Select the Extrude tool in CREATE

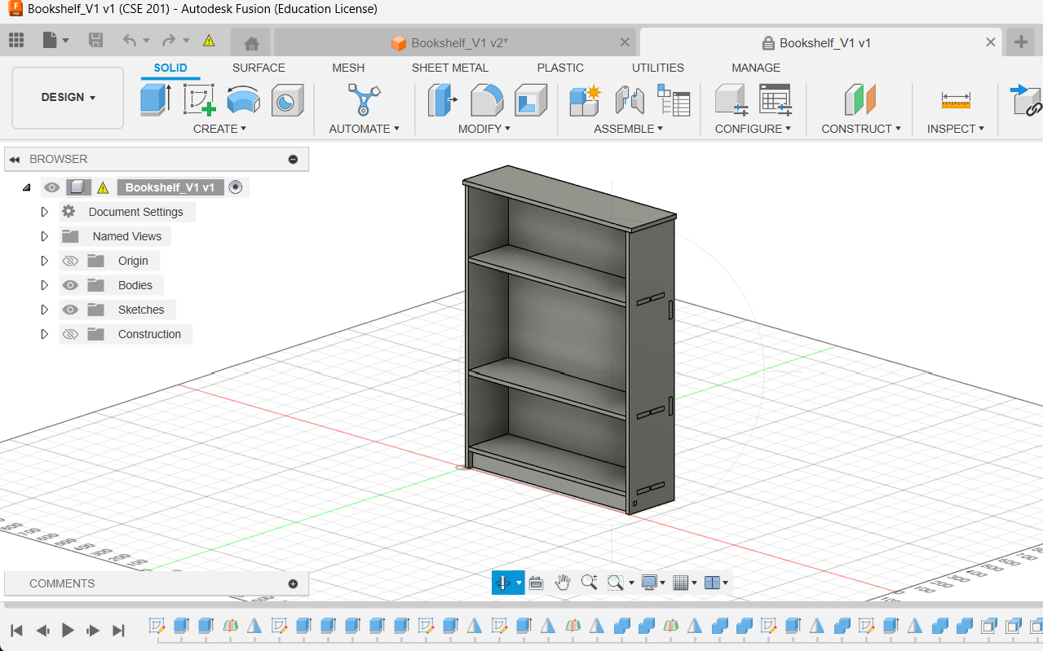(155, 100)
